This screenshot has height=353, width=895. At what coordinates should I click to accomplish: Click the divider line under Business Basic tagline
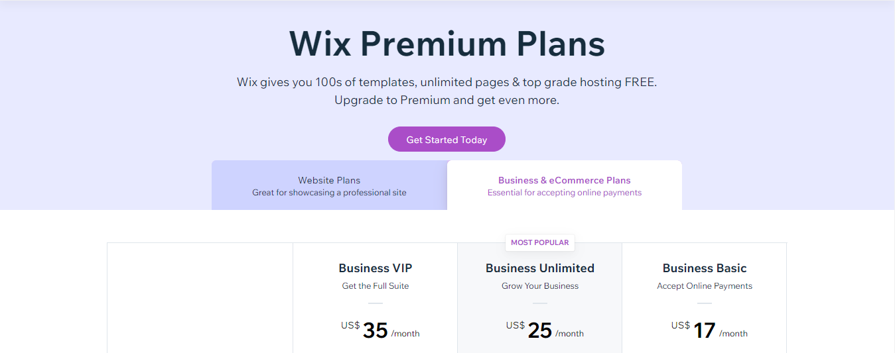pyautogui.click(x=704, y=303)
